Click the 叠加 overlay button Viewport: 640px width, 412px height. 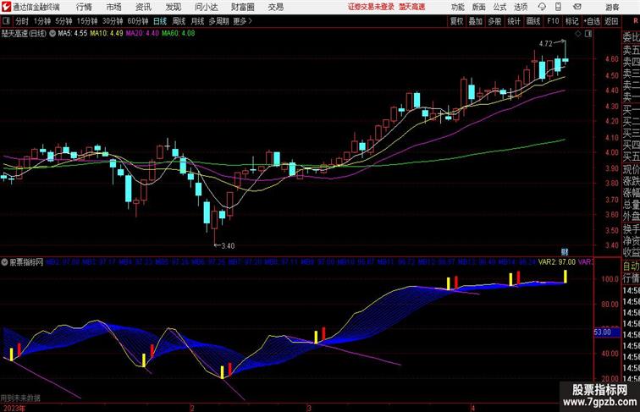[x=476, y=21]
